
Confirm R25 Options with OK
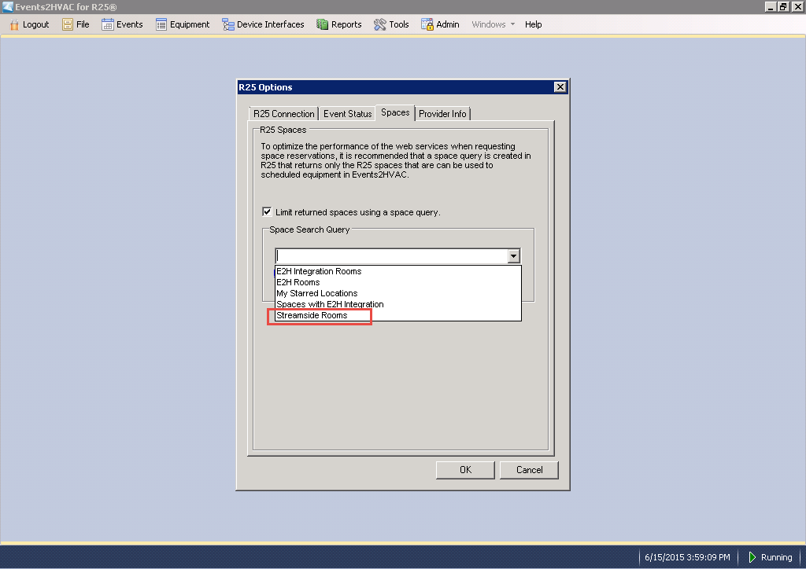tap(465, 470)
